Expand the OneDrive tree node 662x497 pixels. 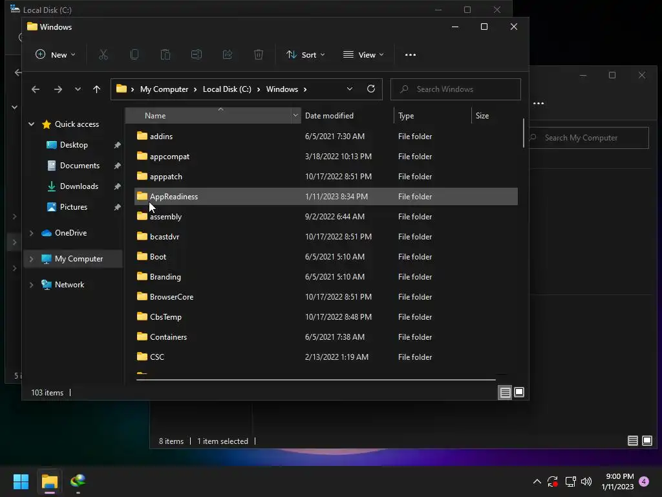pyautogui.click(x=31, y=233)
